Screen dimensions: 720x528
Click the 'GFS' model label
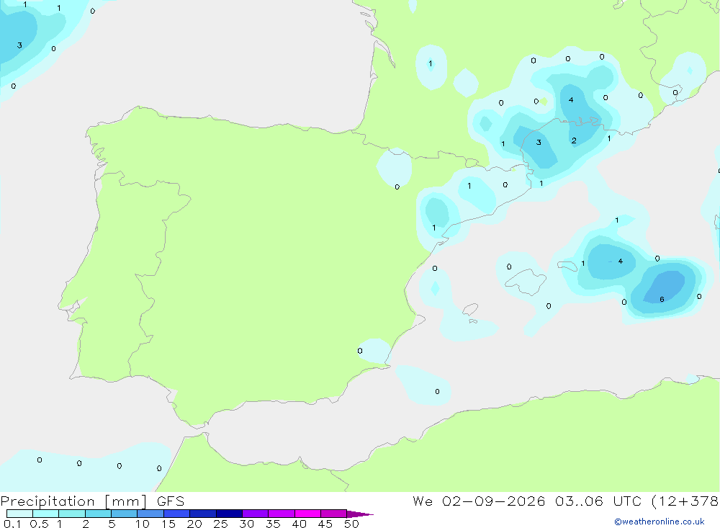[171, 501]
